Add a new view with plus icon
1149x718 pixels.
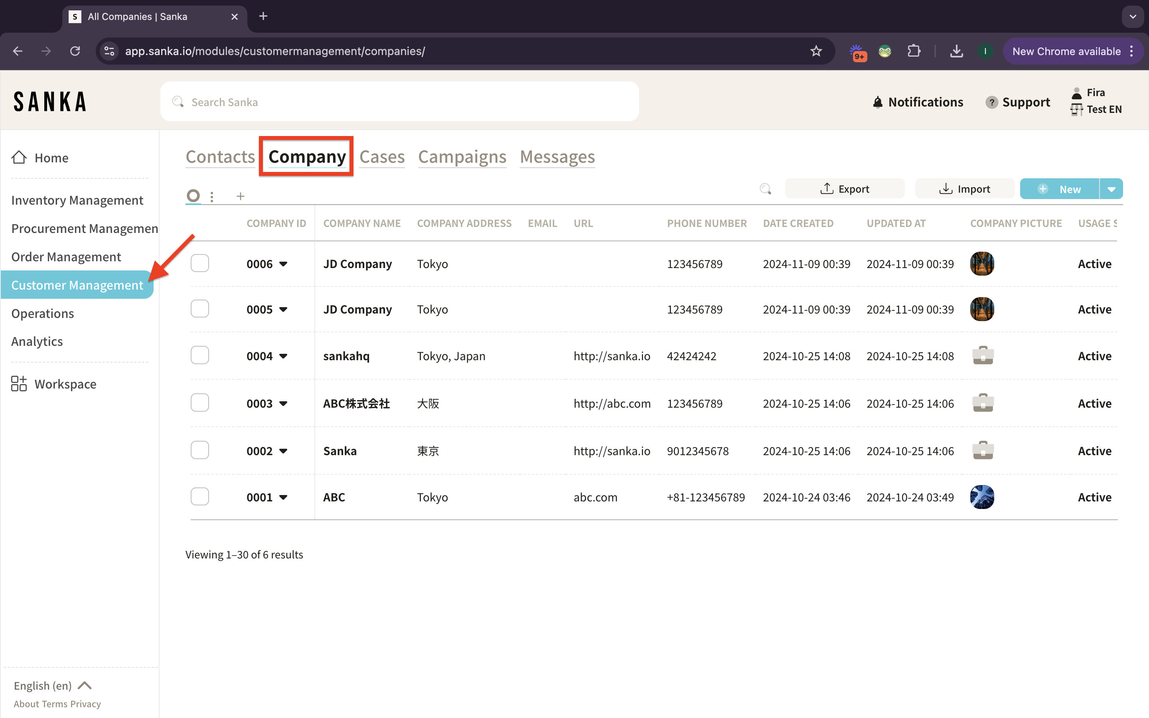[x=241, y=196]
